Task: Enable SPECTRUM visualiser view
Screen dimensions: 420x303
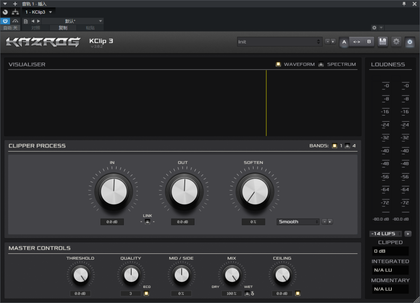Action: point(321,64)
